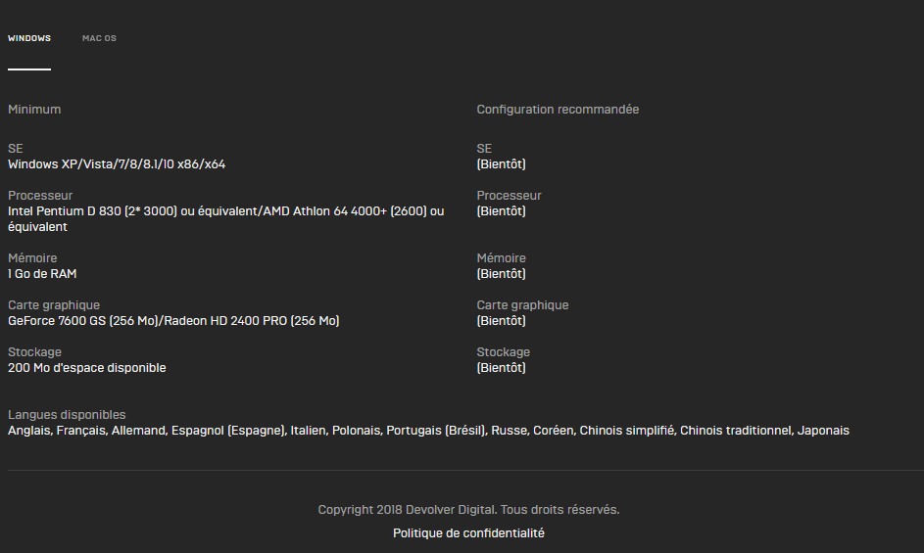The image size is (924, 553).
Task: Click Bientôt under the recommended Carte graphique label
Action: click(x=501, y=321)
